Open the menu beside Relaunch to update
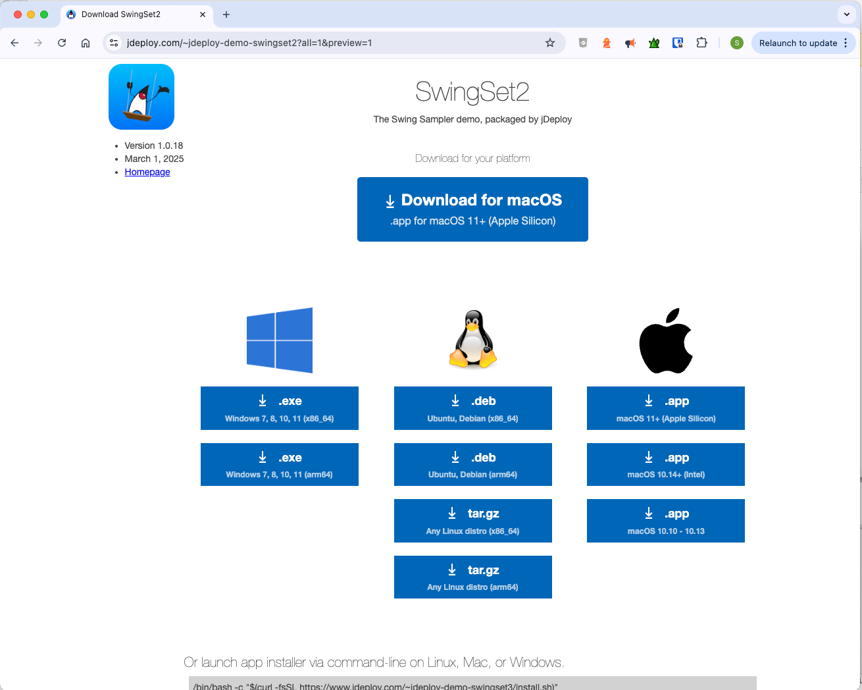Image resolution: width=862 pixels, height=690 pixels. coord(846,42)
